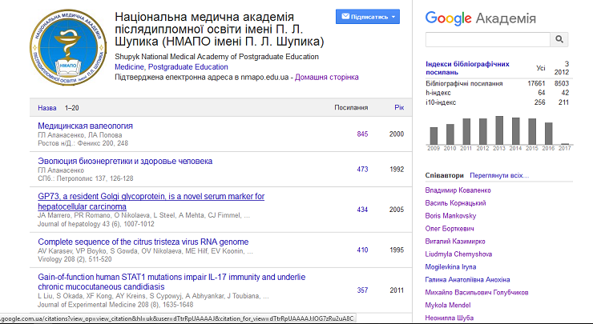Viewport: 593px width, 324px height.
Task: Open co-author Галина Анатоліївна Анохіна
Action: click(x=467, y=280)
